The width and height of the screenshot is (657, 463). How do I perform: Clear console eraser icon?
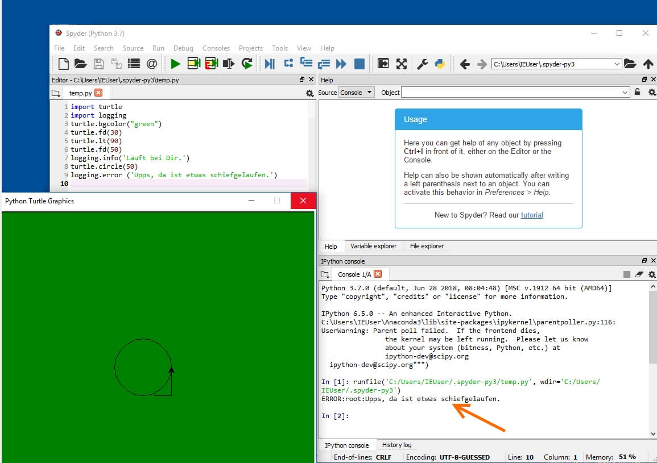[639, 274]
